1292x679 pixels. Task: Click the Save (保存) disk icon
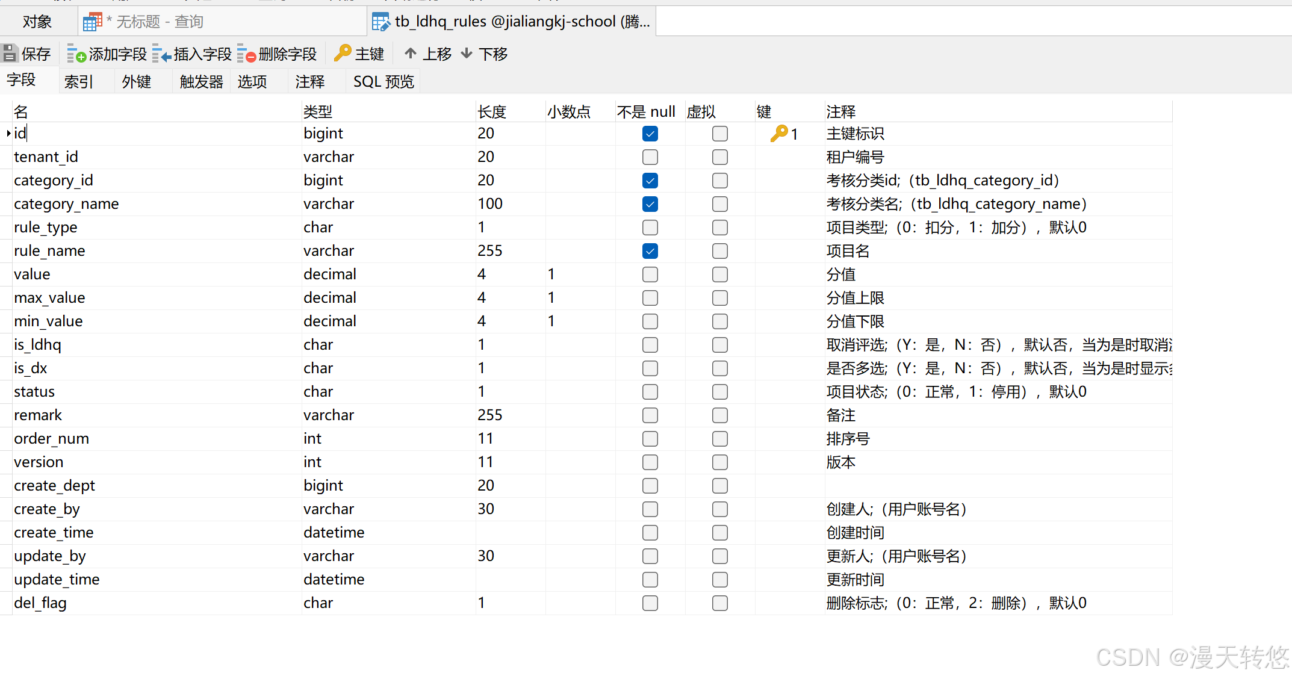point(10,54)
